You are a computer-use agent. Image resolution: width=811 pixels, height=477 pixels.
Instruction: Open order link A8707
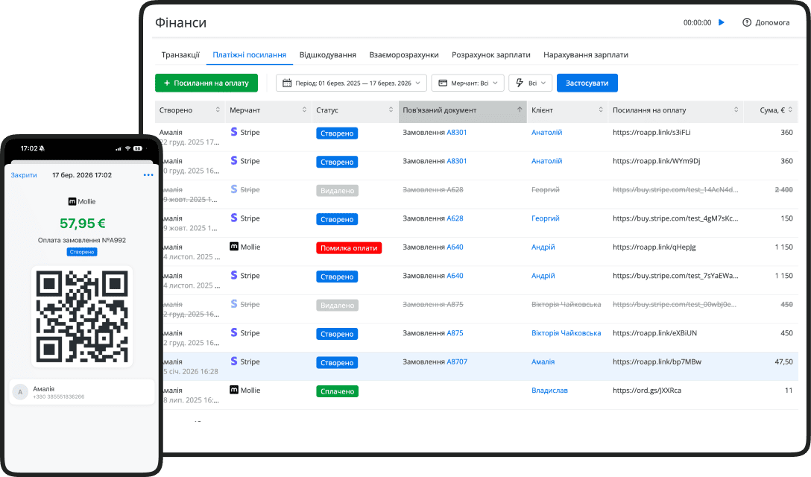(457, 361)
